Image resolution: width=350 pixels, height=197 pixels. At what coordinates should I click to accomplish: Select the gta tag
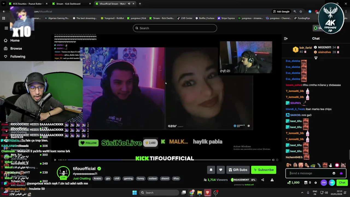tap(108, 178)
